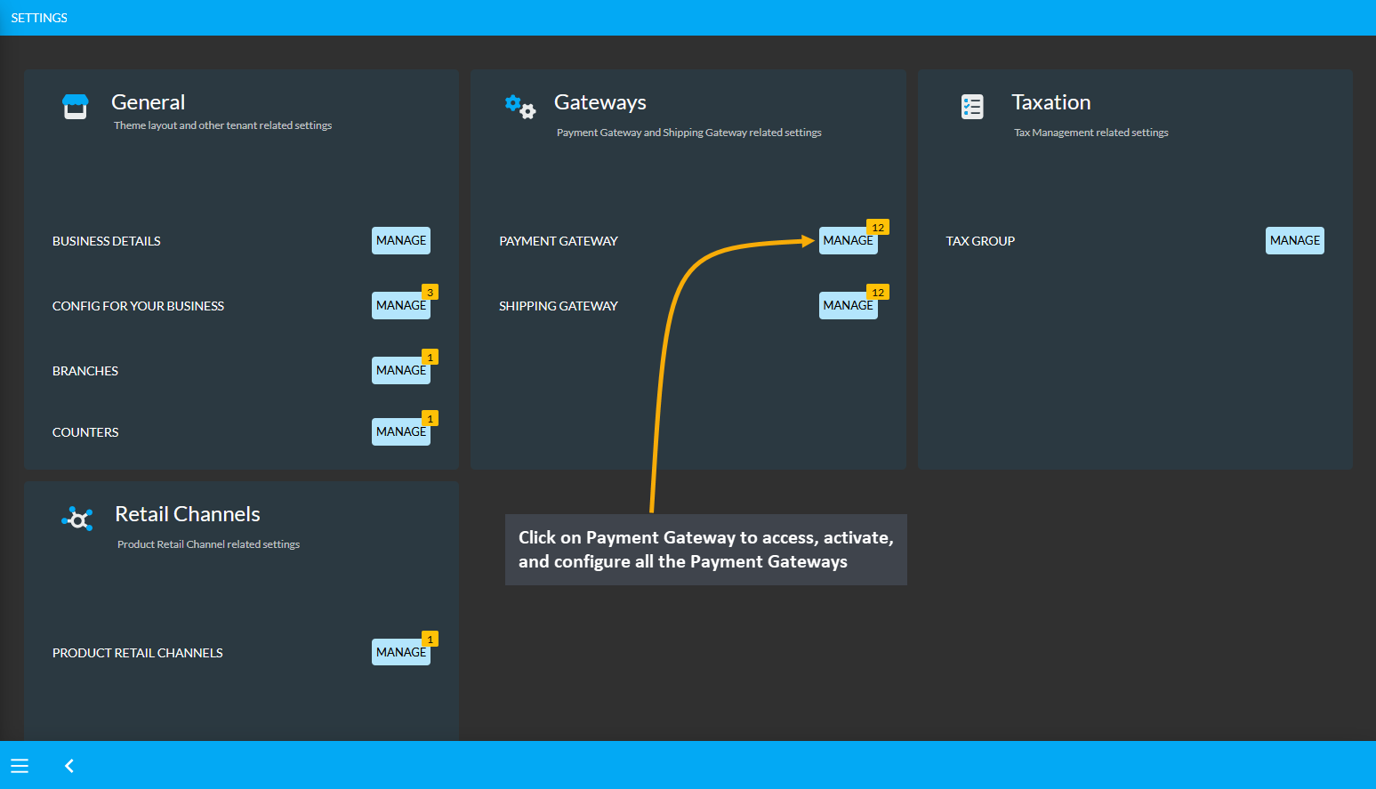Image resolution: width=1376 pixels, height=789 pixels.
Task: Click 'Tax Management related settings' subtitle
Action: [x=1091, y=133]
